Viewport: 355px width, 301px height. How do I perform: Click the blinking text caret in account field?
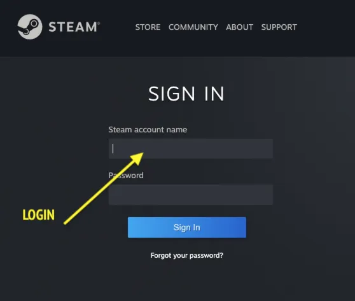tap(113, 148)
